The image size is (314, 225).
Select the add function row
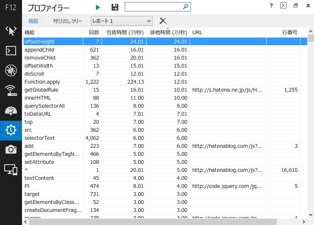tap(165, 146)
